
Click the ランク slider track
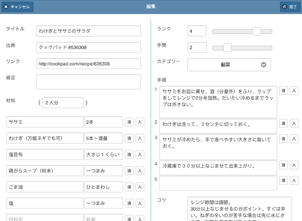click(x=242, y=31)
